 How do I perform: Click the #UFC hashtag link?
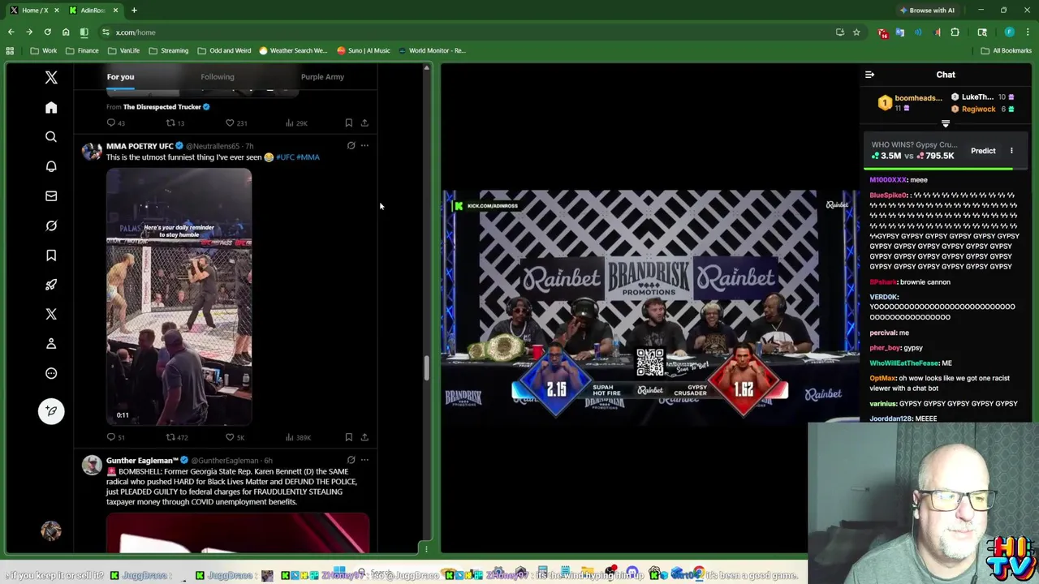[x=285, y=157]
